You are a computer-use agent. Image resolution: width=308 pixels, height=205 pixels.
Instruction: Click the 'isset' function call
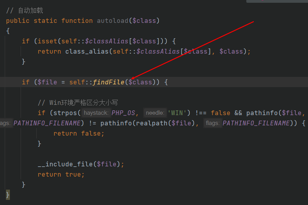[x=47, y=41]
